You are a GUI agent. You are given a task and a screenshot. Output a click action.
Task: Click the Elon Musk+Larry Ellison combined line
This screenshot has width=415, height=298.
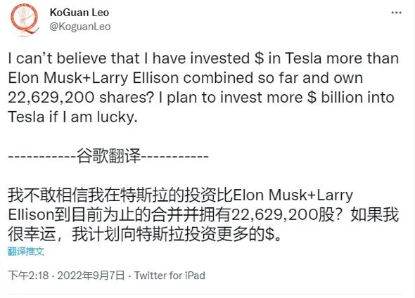[185, 78]
